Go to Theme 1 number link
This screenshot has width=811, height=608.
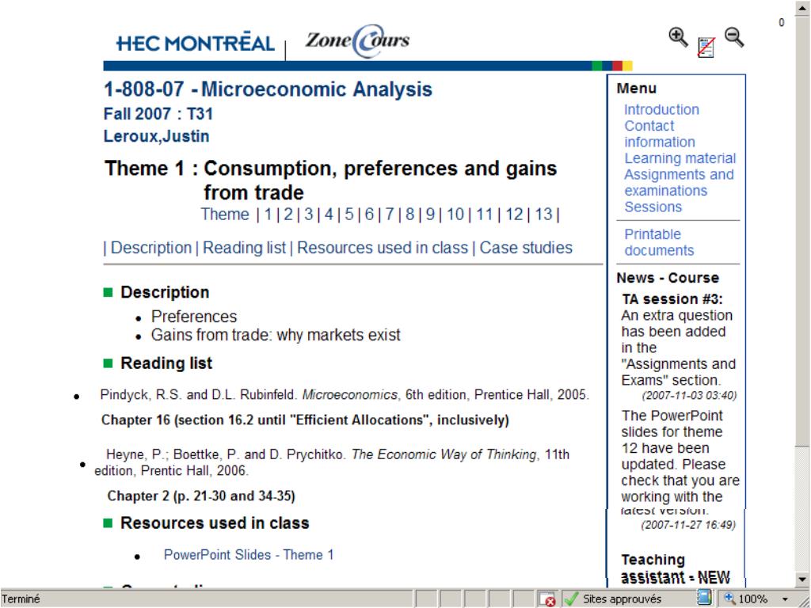pos(268,214)
